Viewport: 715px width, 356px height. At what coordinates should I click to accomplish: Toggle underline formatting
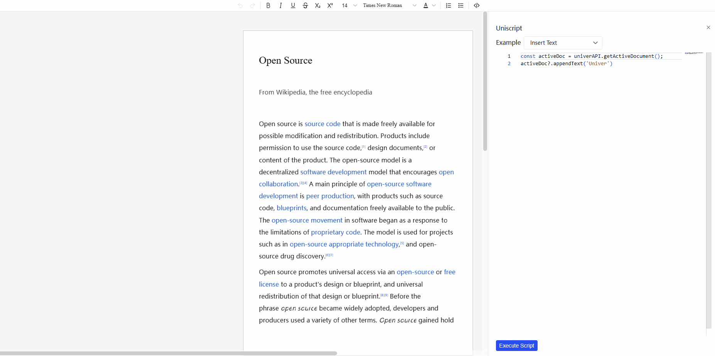[293, 5]
